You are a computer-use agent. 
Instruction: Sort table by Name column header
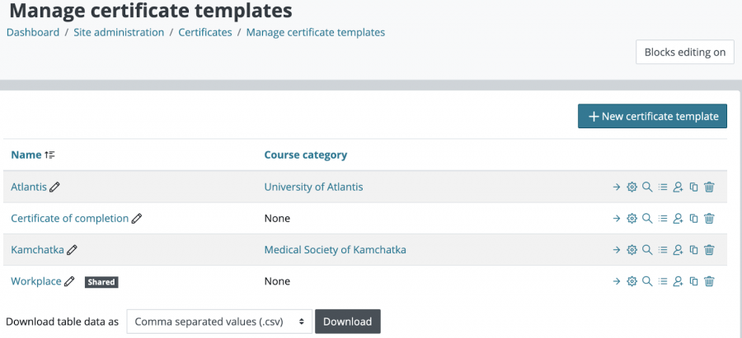pyautogui.click(x=26, y=155)
